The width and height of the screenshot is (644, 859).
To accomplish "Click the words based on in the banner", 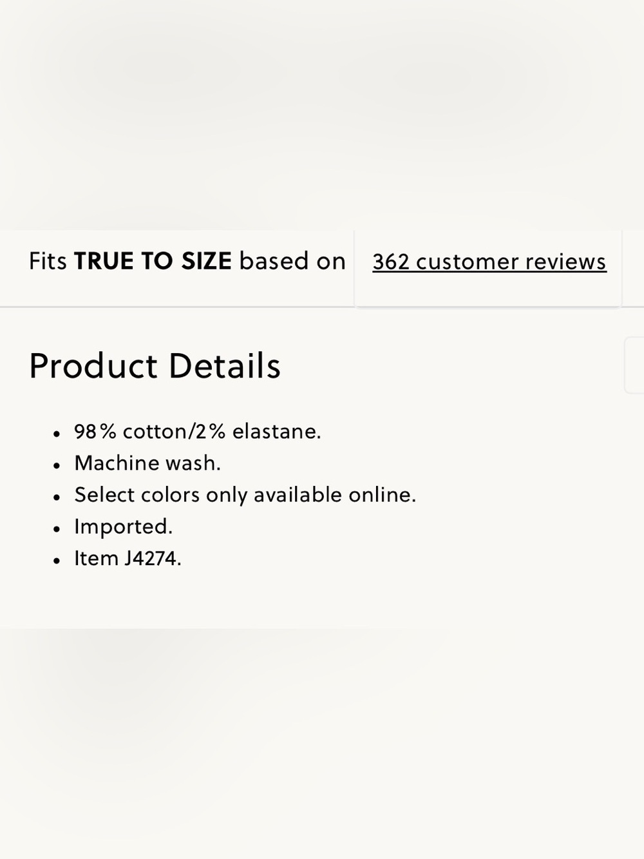I will coord(292,261).
